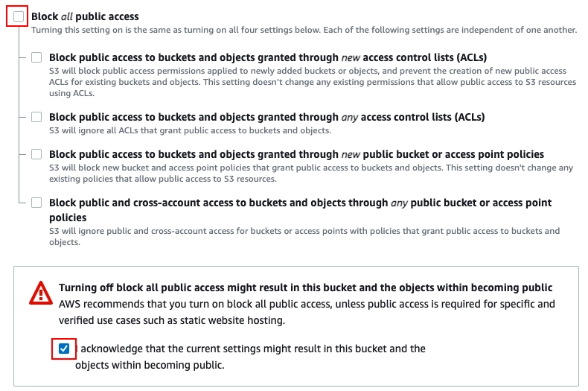Click the new public bucket policies setting title
588x391 pixels.
(x=296, y=154)
